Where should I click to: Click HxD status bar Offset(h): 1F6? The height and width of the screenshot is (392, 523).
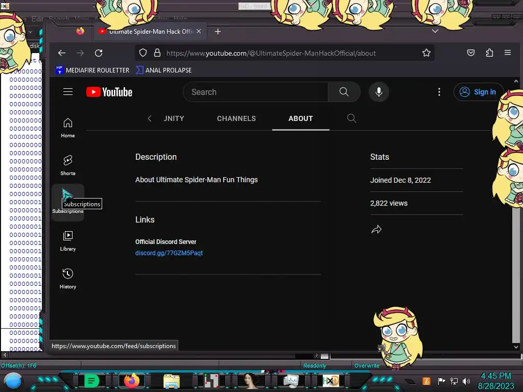tap(19, 365)
